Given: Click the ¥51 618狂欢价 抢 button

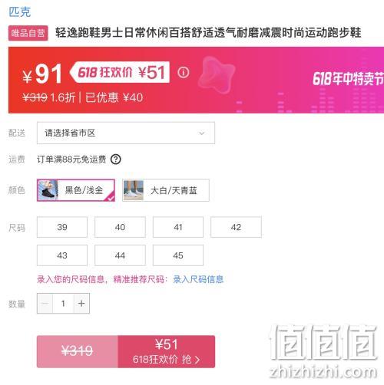Looking at the screenshot, I should coord(166,352).
